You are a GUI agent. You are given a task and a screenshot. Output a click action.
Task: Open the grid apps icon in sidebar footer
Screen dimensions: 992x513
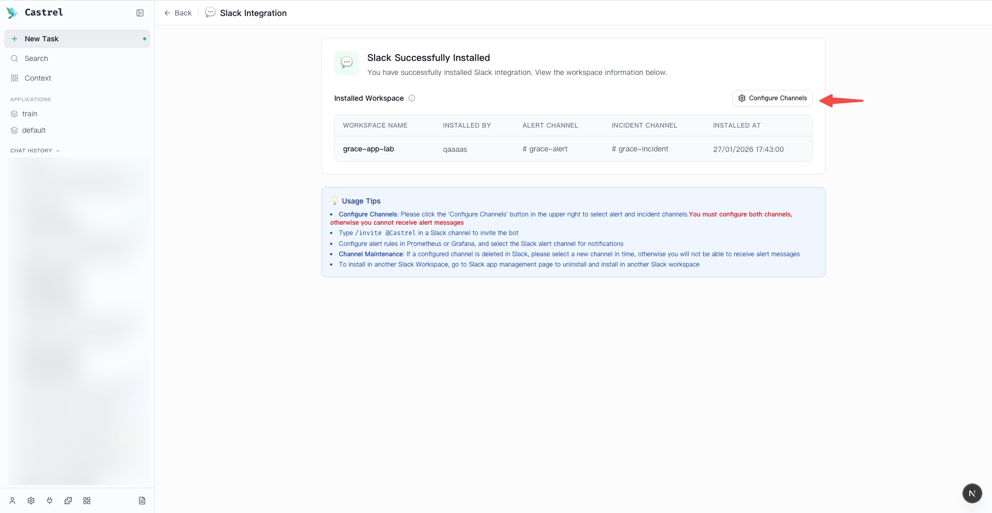(x=86, y=501)
